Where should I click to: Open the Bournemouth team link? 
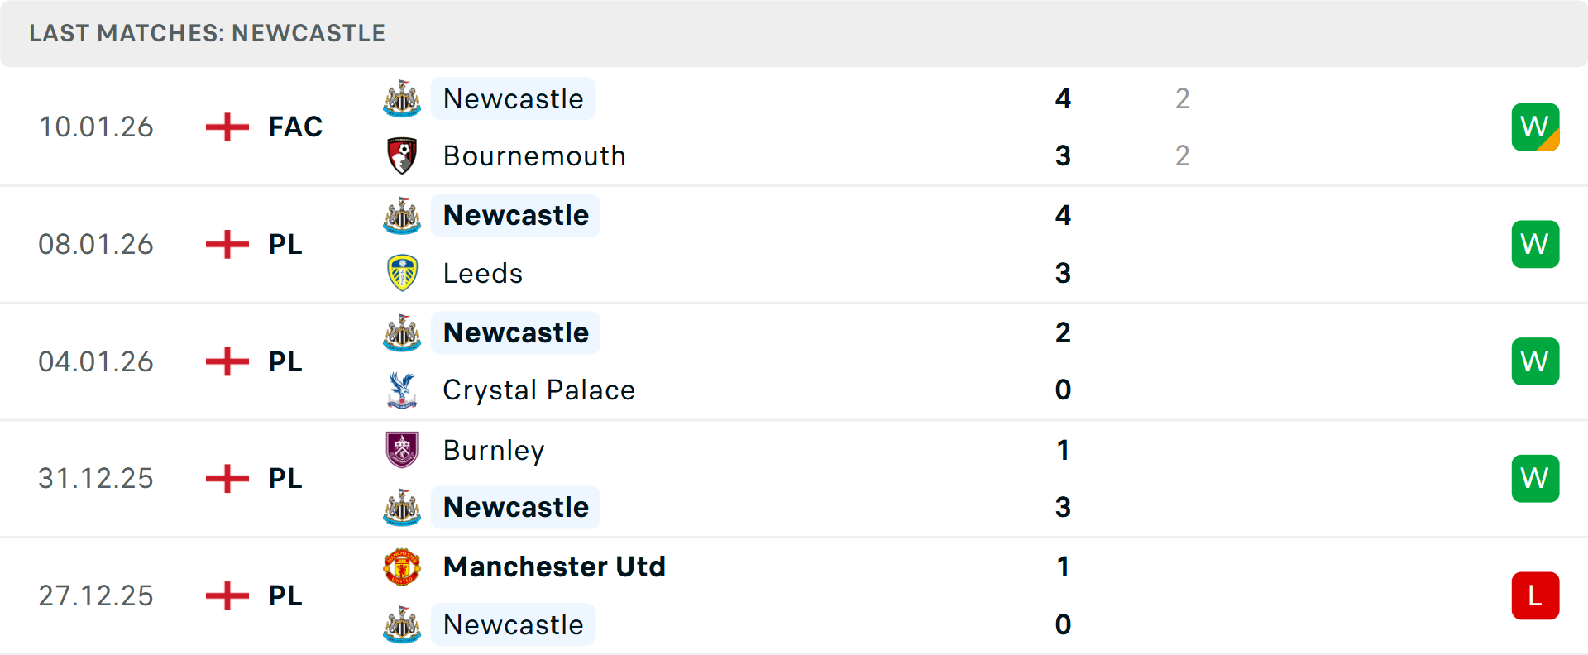(534, 156)
